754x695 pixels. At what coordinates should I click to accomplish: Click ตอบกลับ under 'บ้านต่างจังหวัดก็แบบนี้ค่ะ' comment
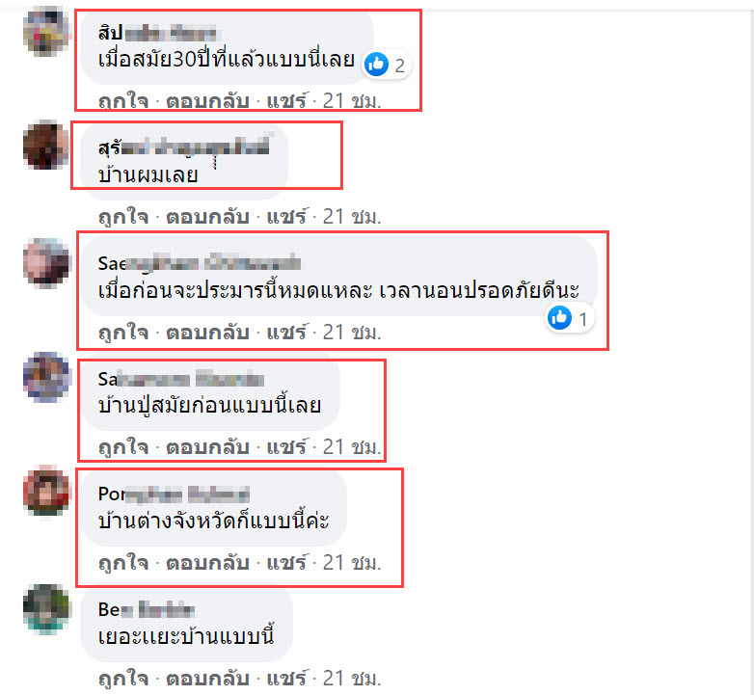point(207,563)
